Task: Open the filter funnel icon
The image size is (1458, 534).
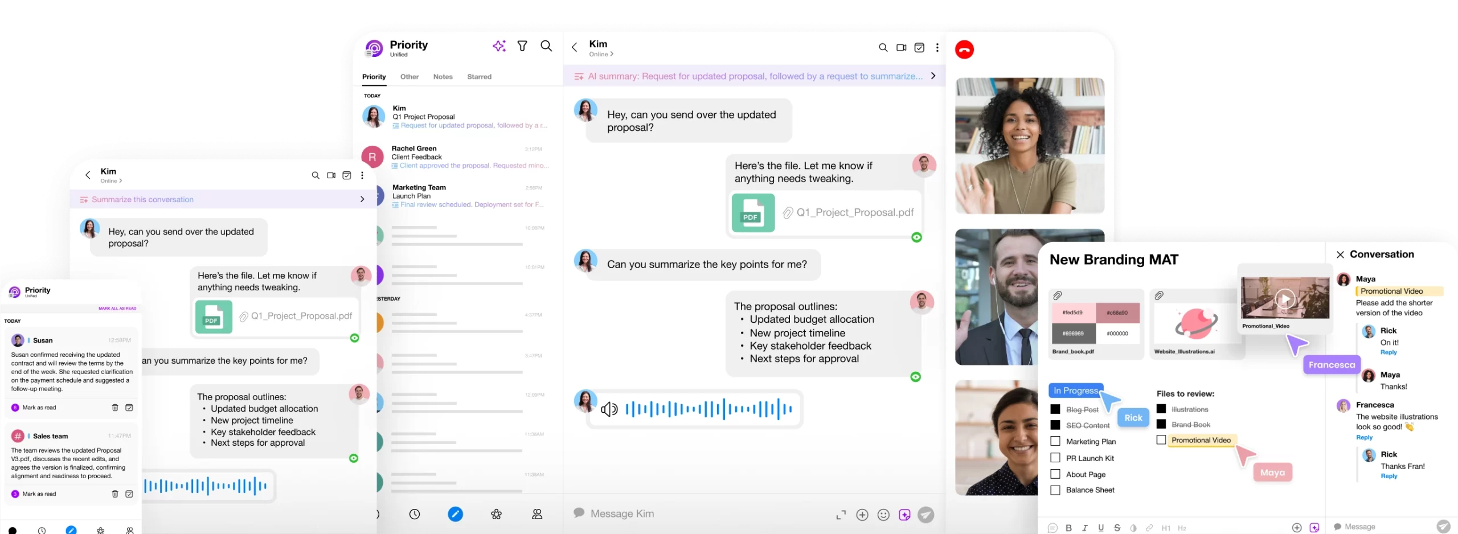Action: point(522,46)
